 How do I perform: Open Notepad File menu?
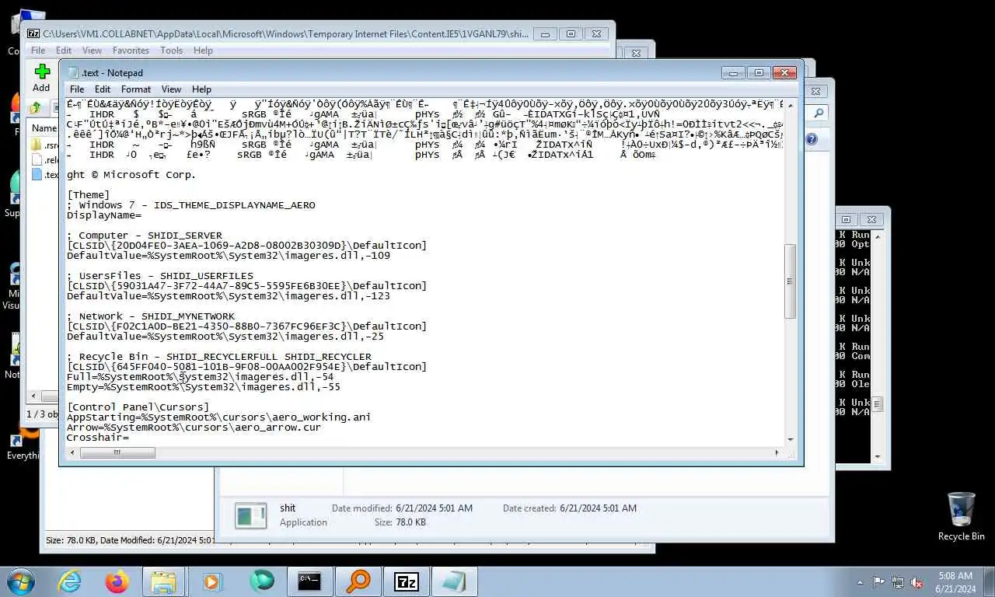[x=77, y=89]
